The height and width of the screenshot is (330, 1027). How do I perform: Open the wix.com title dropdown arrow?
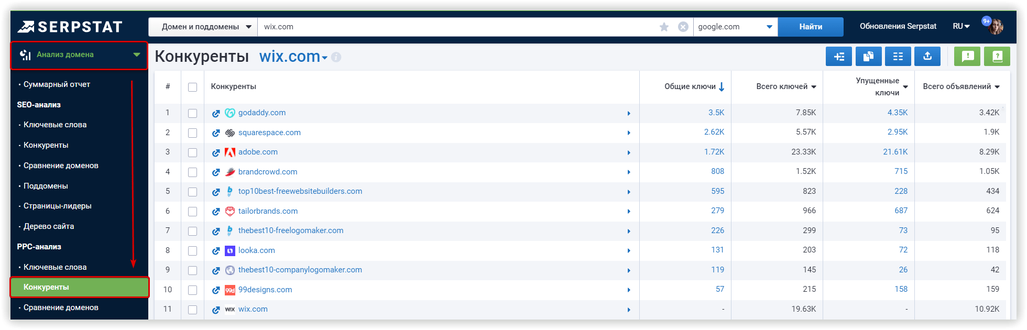(x=325, y=58)
